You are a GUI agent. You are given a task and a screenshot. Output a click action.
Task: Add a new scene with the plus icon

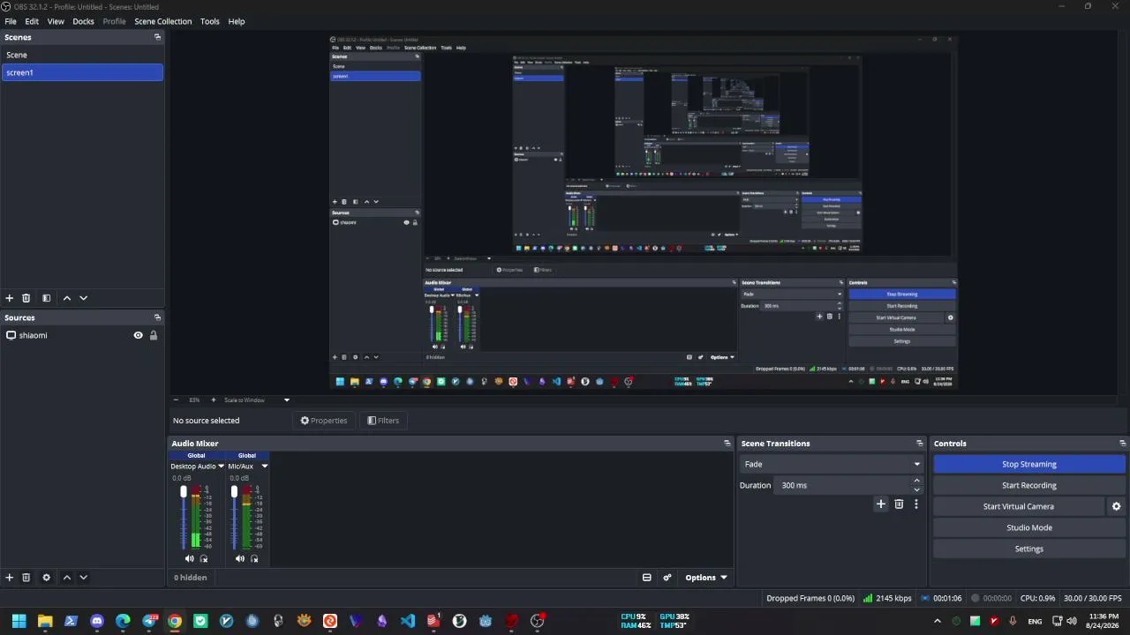coord(10,298)
